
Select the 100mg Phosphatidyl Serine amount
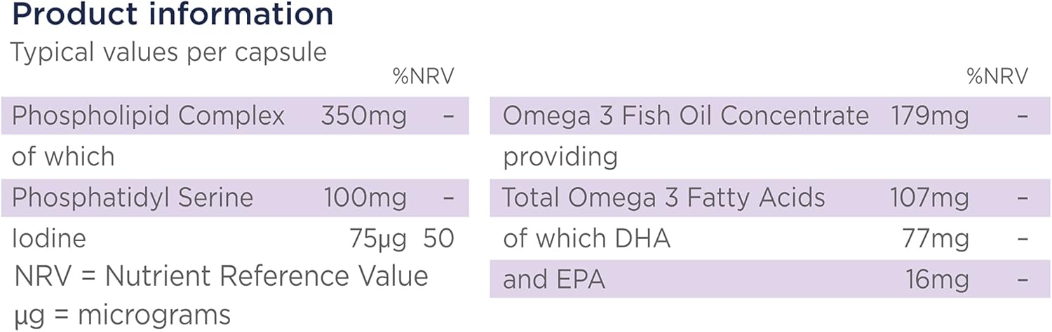coord(365,198)
